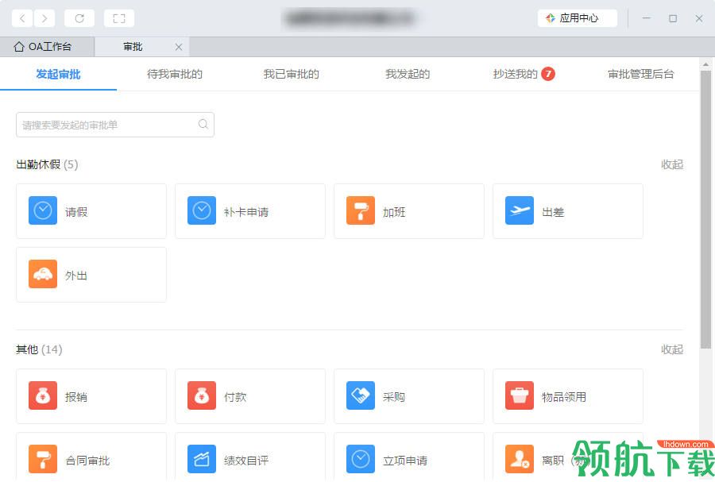Click the 采购 handshake icon
The height and width of the screenshot is (482, 715).
click(361, 395)
